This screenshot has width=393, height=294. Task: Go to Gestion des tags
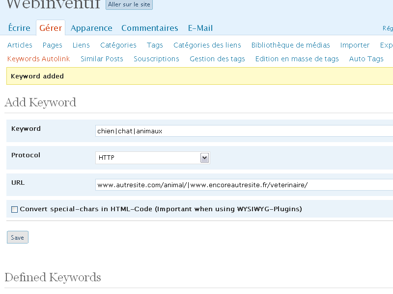click(217, 59)
